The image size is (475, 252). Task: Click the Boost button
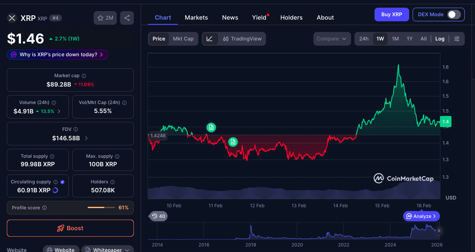70,228
